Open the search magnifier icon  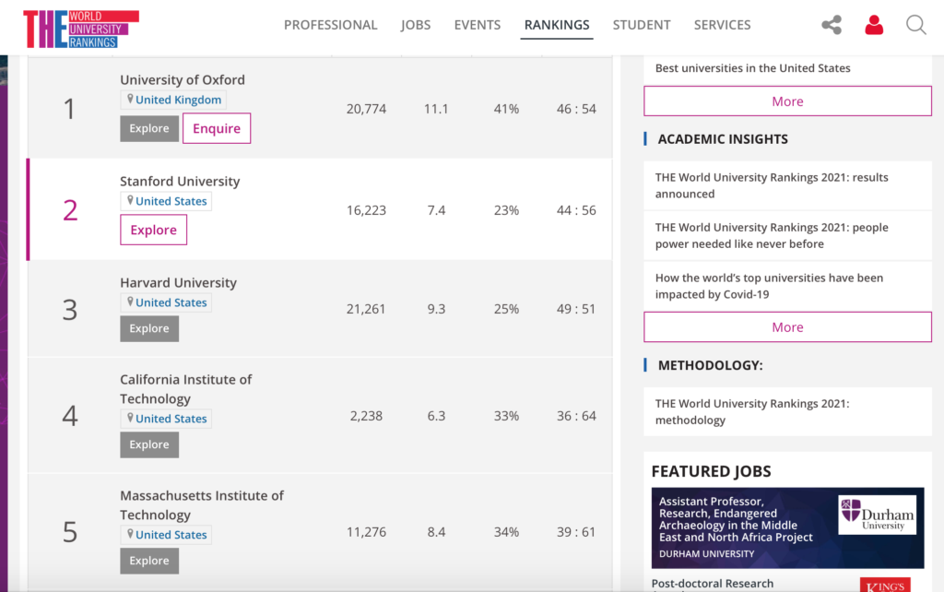coord(915,25)
